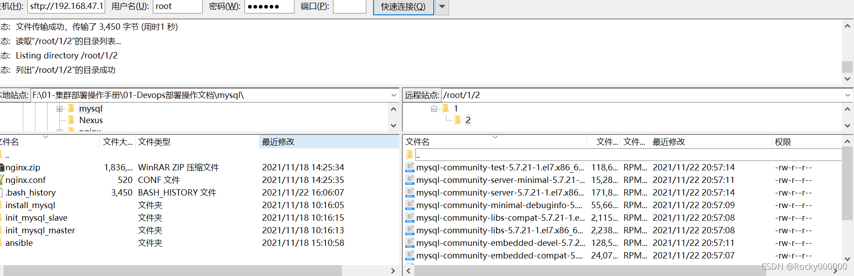Open the local site path dropdown
This screenshot has width=854, height=276.
pos(394,95)
